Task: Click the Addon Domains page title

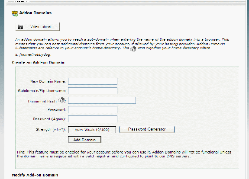Action: click(36, 13)
